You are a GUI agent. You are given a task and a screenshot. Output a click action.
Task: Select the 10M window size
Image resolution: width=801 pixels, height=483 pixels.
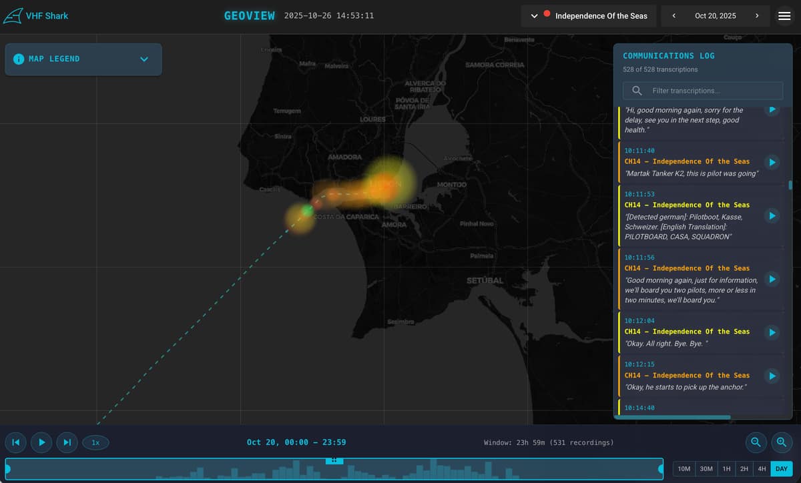tap(684, 469)
